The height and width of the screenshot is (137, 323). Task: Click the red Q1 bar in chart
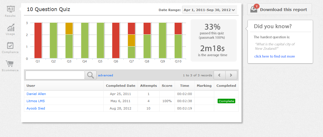(x=38, y=41)
